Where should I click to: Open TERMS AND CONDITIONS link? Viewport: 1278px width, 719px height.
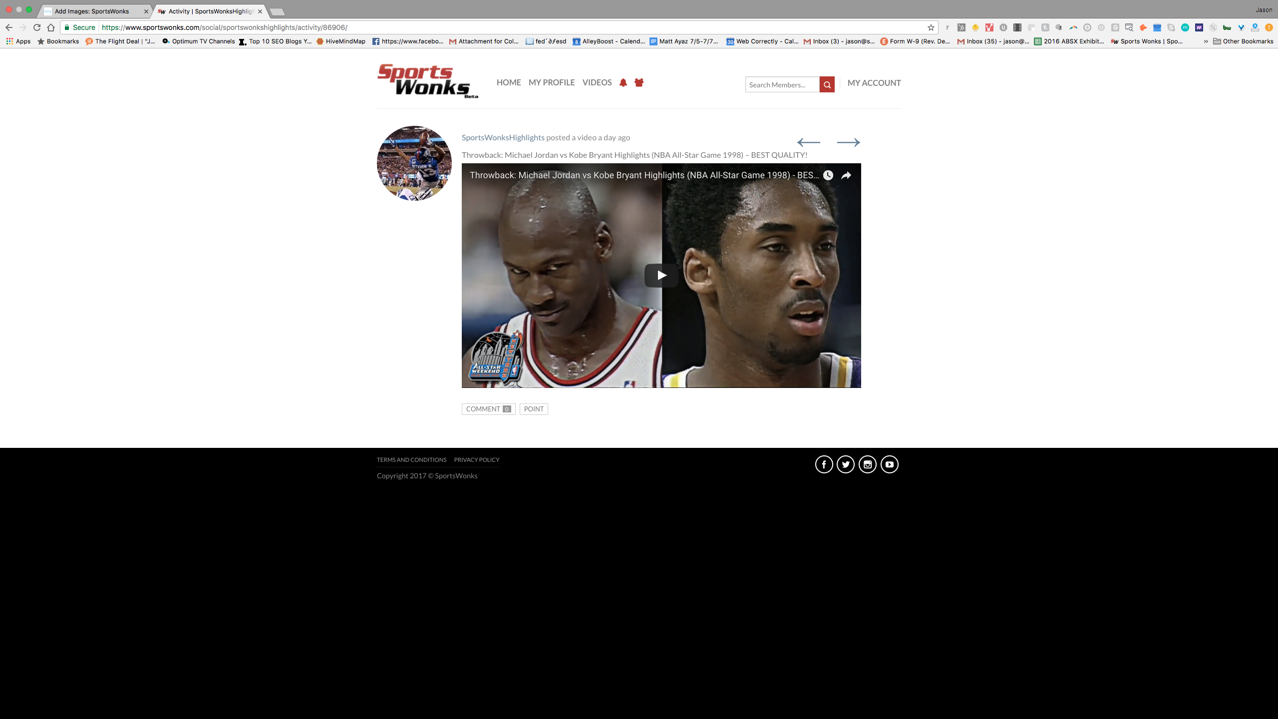coord(411,460)
